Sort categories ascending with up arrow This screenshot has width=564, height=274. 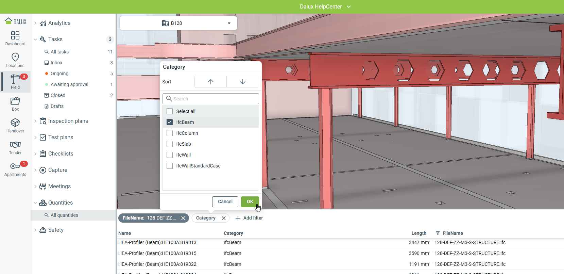click(x=210, y=82)
